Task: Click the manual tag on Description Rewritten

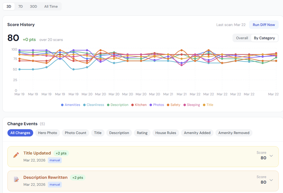Action: click(x=55, y=185)
